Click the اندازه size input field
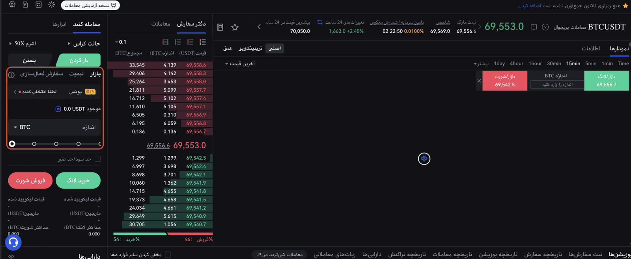 pos(54,127)
